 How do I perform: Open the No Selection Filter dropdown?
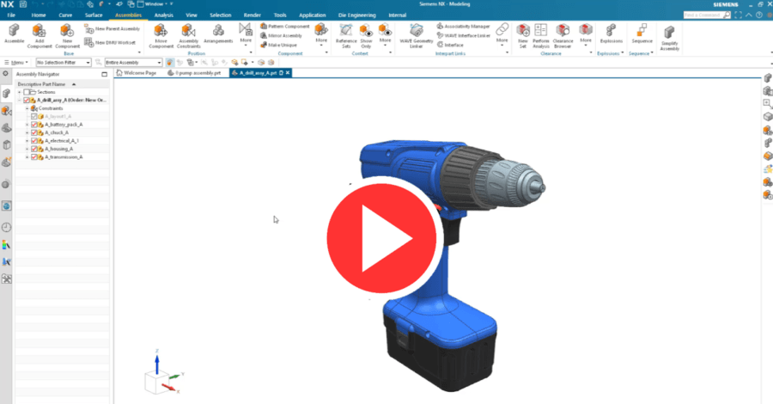pos(64,63)
